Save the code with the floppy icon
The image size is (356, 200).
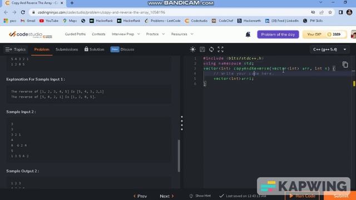point(202,49)
